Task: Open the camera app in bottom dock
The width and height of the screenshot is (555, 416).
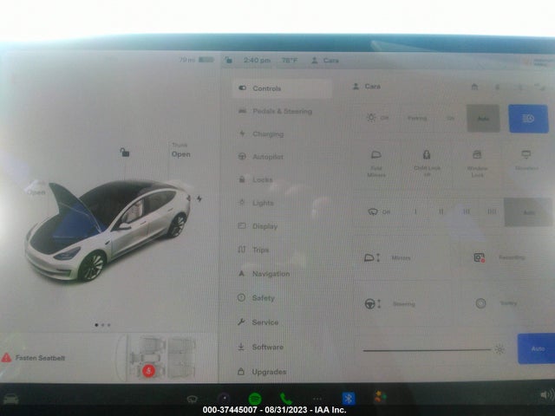Action: (x=224, y=399)
